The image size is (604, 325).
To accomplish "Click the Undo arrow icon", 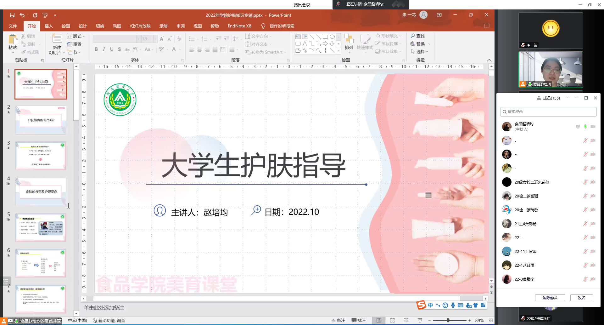I will pos(22,15).
